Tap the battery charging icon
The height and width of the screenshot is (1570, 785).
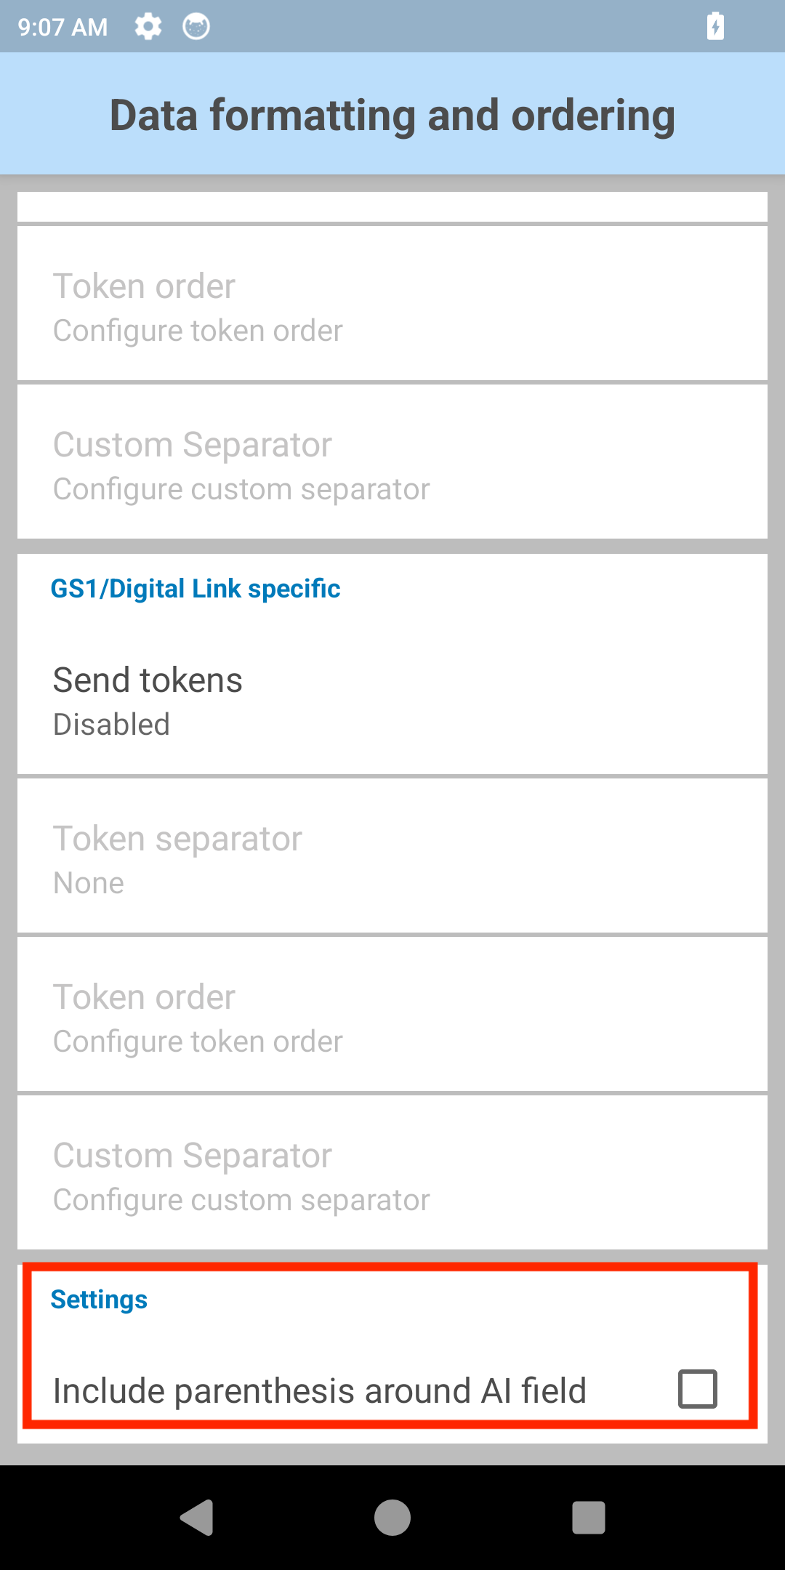(x=715, y=27)
